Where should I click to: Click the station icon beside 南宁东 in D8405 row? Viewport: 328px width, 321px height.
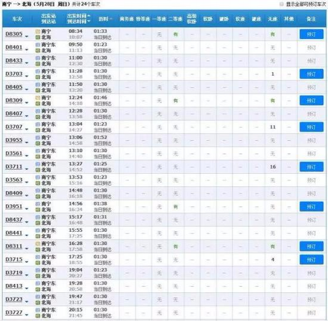point(38,84)
